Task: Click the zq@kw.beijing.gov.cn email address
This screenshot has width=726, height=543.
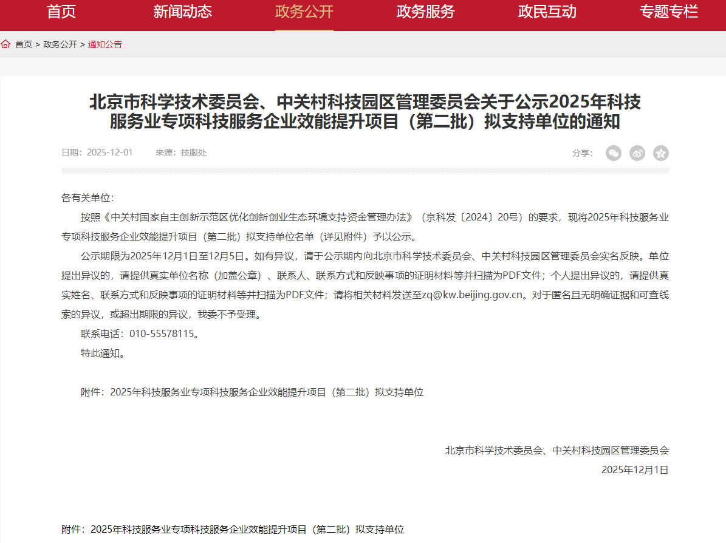Action: pos(473,295)
